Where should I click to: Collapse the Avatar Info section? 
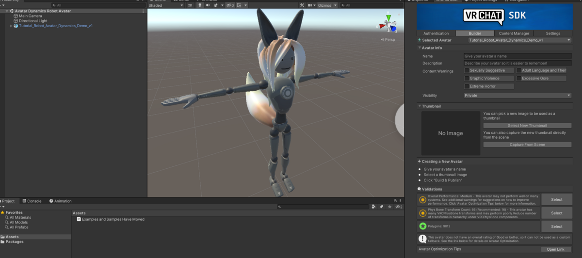(x=420, y=48)
